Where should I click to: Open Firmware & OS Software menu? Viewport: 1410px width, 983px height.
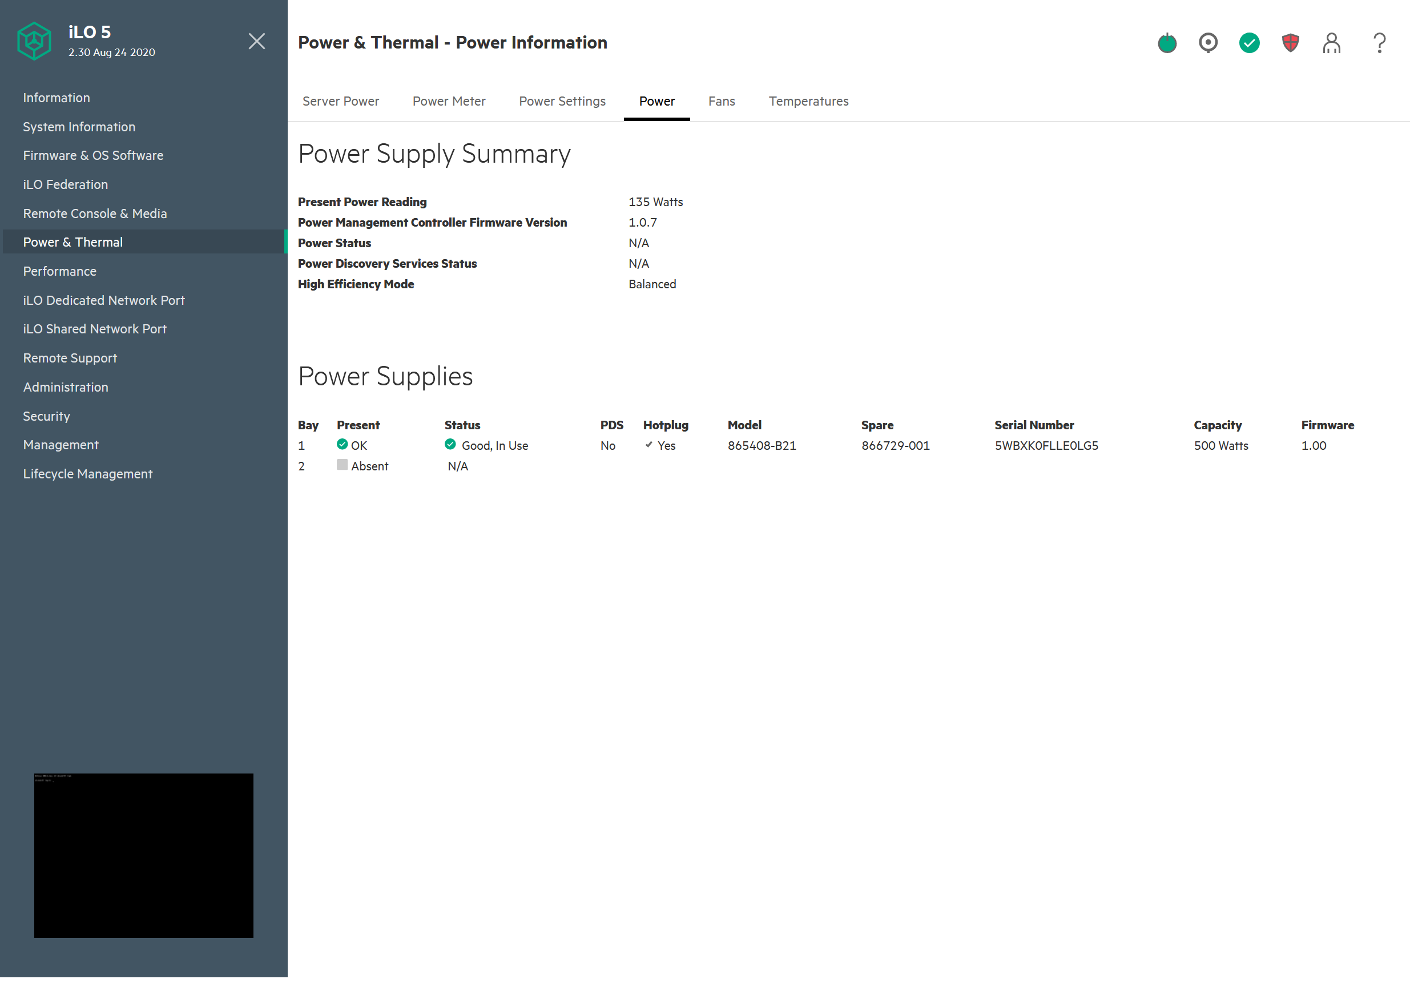(94, 155)
